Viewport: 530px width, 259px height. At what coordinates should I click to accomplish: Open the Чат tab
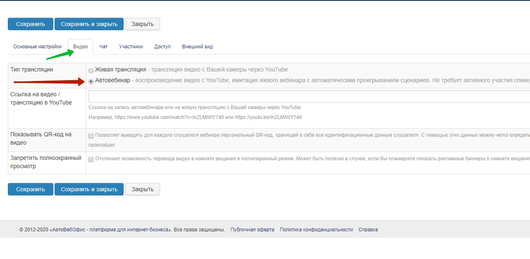[x=103, y=47]
